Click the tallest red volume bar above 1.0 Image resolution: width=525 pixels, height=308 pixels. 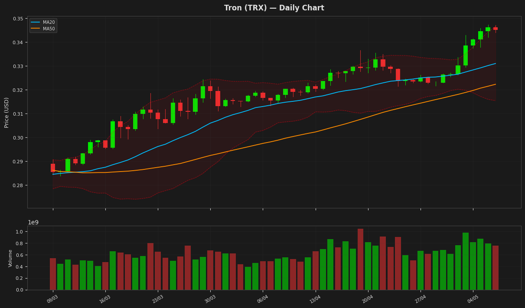tap(360, 259)
